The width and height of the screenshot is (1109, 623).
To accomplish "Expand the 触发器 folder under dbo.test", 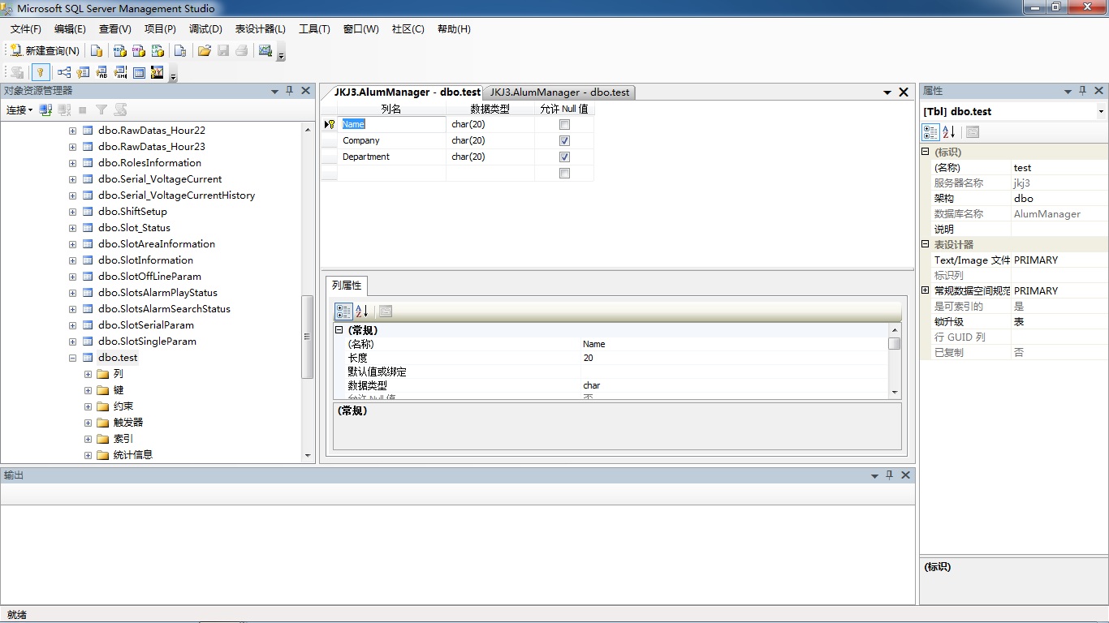I will coord(88,423).
